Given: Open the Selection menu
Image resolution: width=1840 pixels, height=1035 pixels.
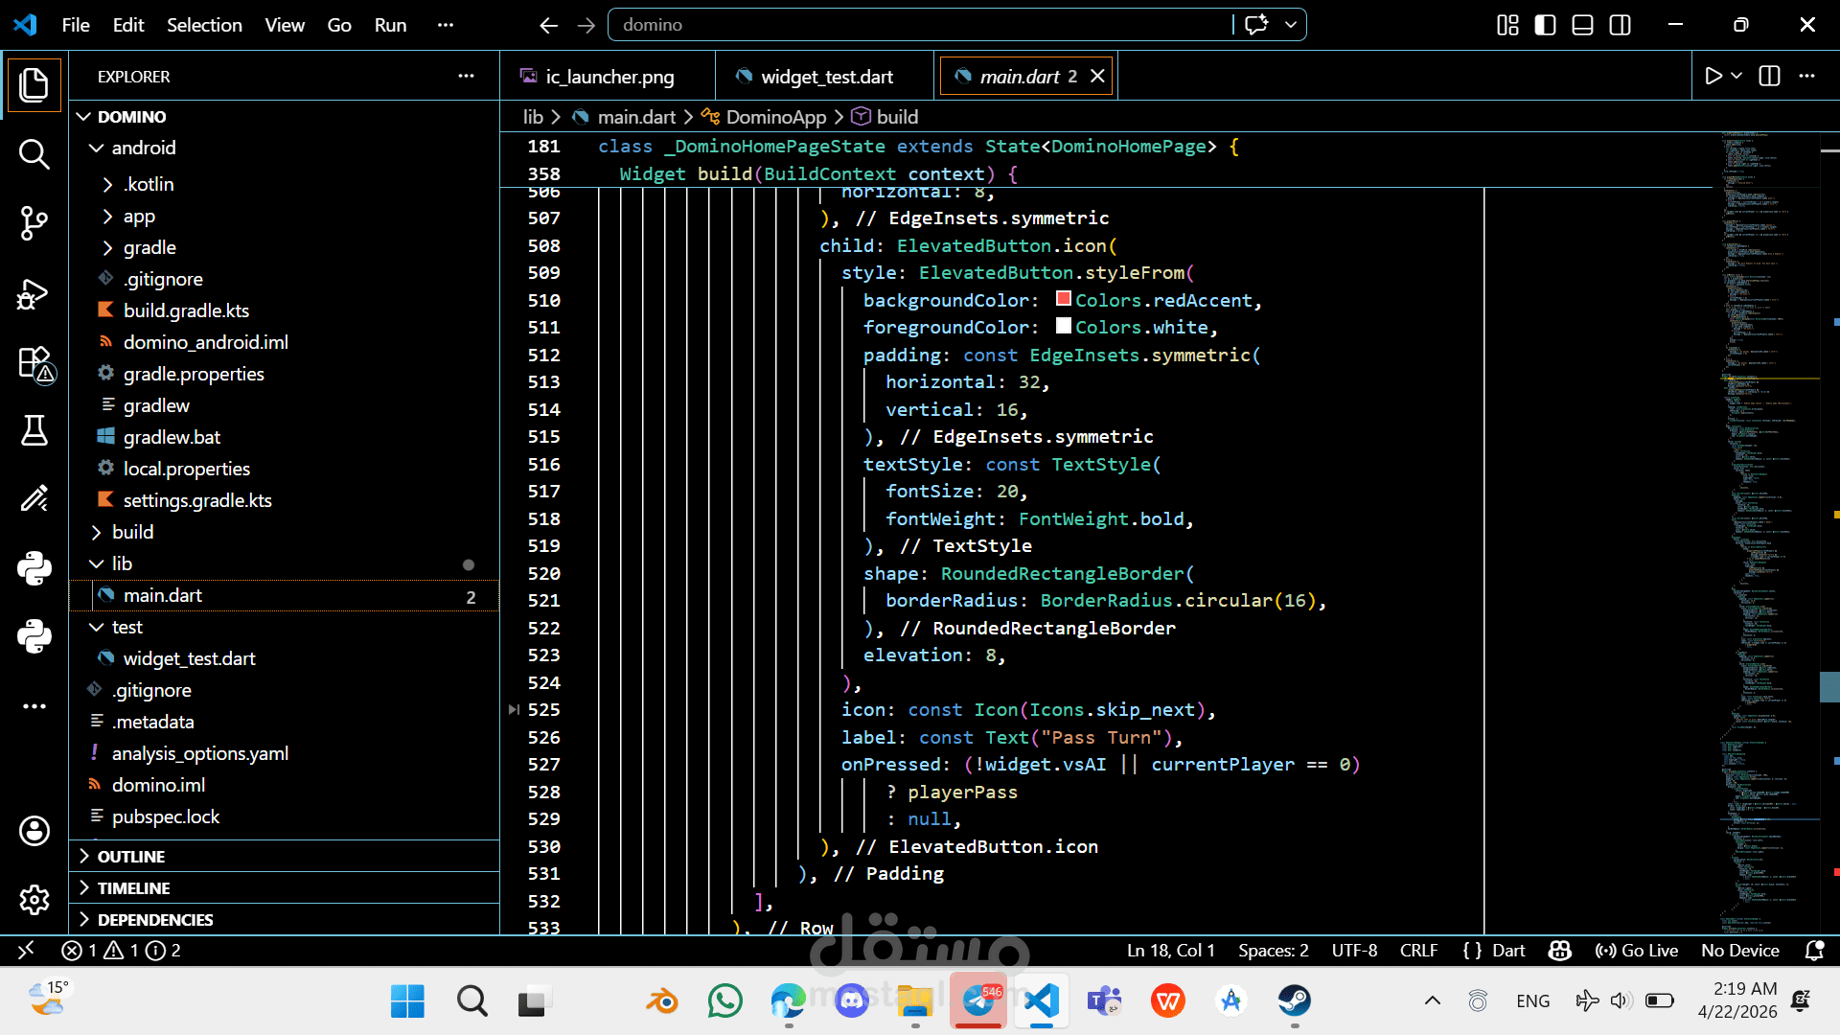Looking at the screenshot, I should [204, 25].
